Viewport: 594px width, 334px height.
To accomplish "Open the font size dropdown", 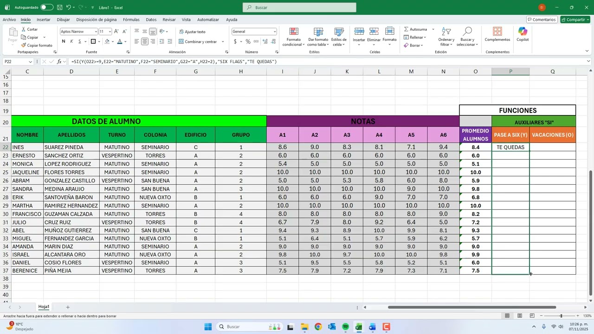I will coord(110,32).
